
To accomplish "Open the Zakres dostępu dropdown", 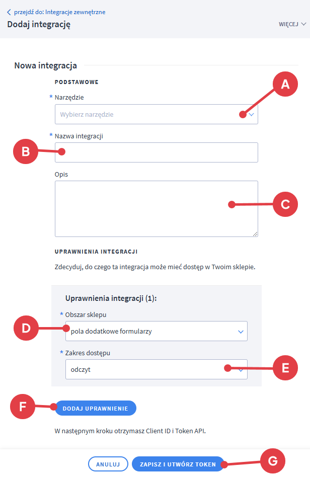I will (x=156, y=369).
